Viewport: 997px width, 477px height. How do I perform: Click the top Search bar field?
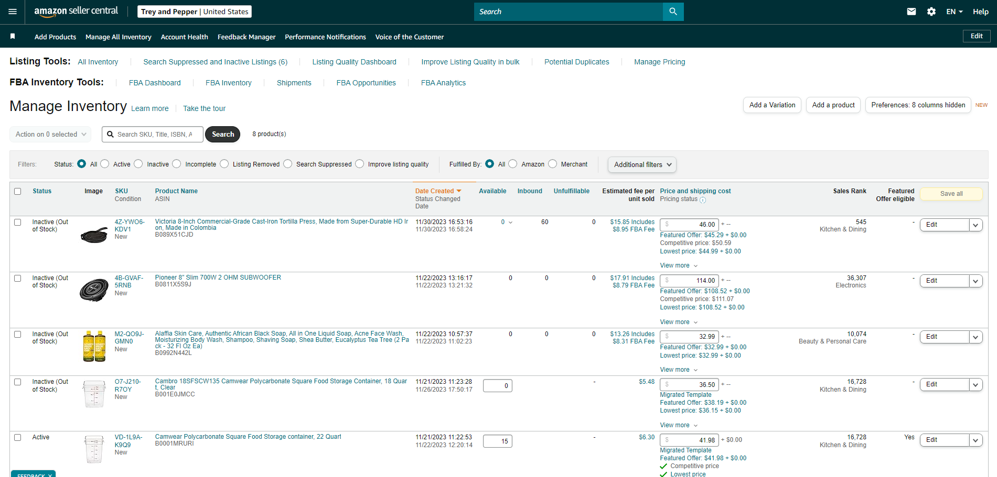[569, 12]
